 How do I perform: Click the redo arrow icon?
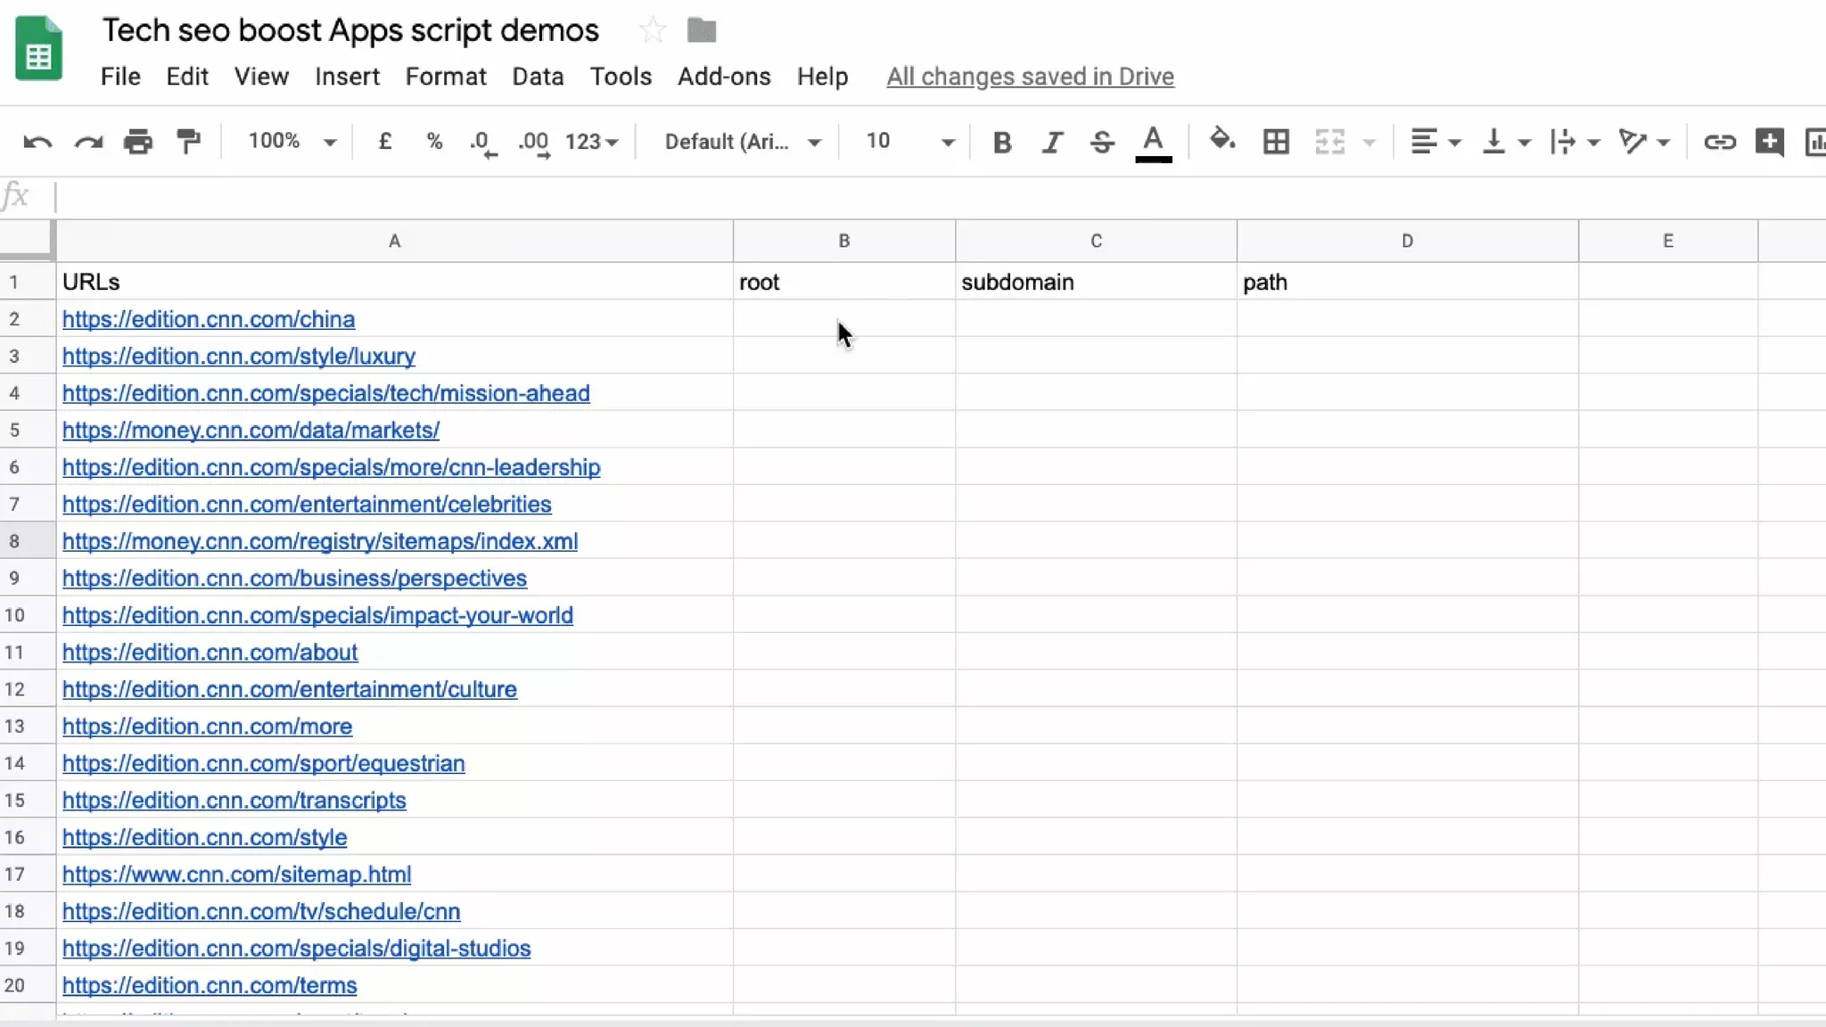88,143
